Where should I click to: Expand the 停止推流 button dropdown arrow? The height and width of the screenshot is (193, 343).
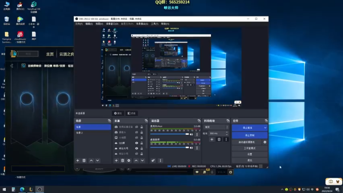click(265, 128)
